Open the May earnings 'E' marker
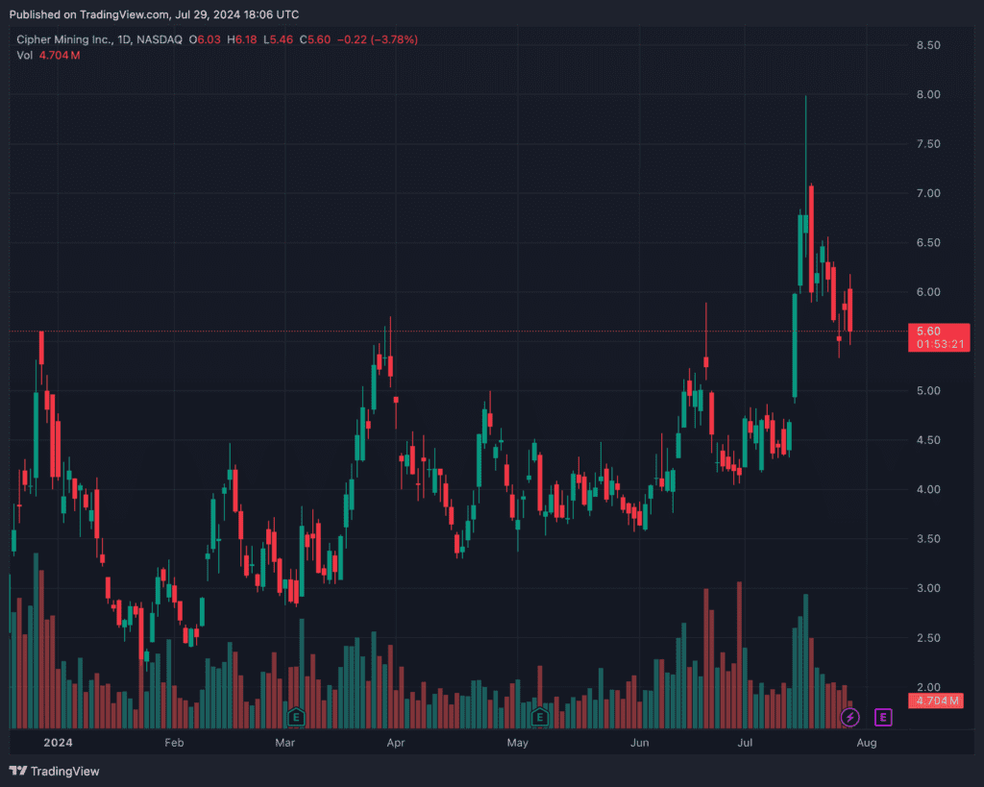 coord(540,716)
